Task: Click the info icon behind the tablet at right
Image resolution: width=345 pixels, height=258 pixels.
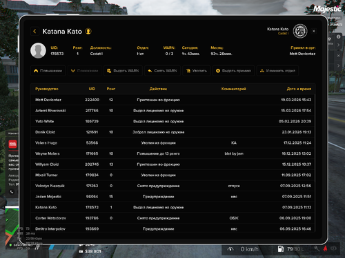Action: [338, 36]
